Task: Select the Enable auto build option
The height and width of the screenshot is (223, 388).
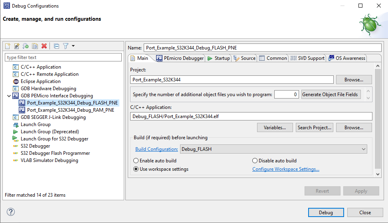Action: click(136, 161)
